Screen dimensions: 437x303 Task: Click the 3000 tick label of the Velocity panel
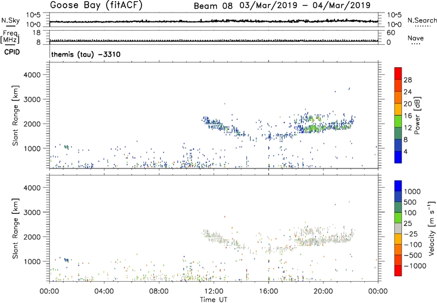[x=32, y=212]
